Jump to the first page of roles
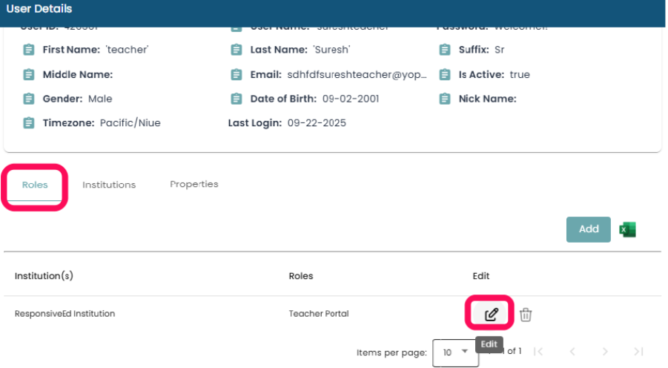This screenshot has height=368, width=668. click(539, 352)
